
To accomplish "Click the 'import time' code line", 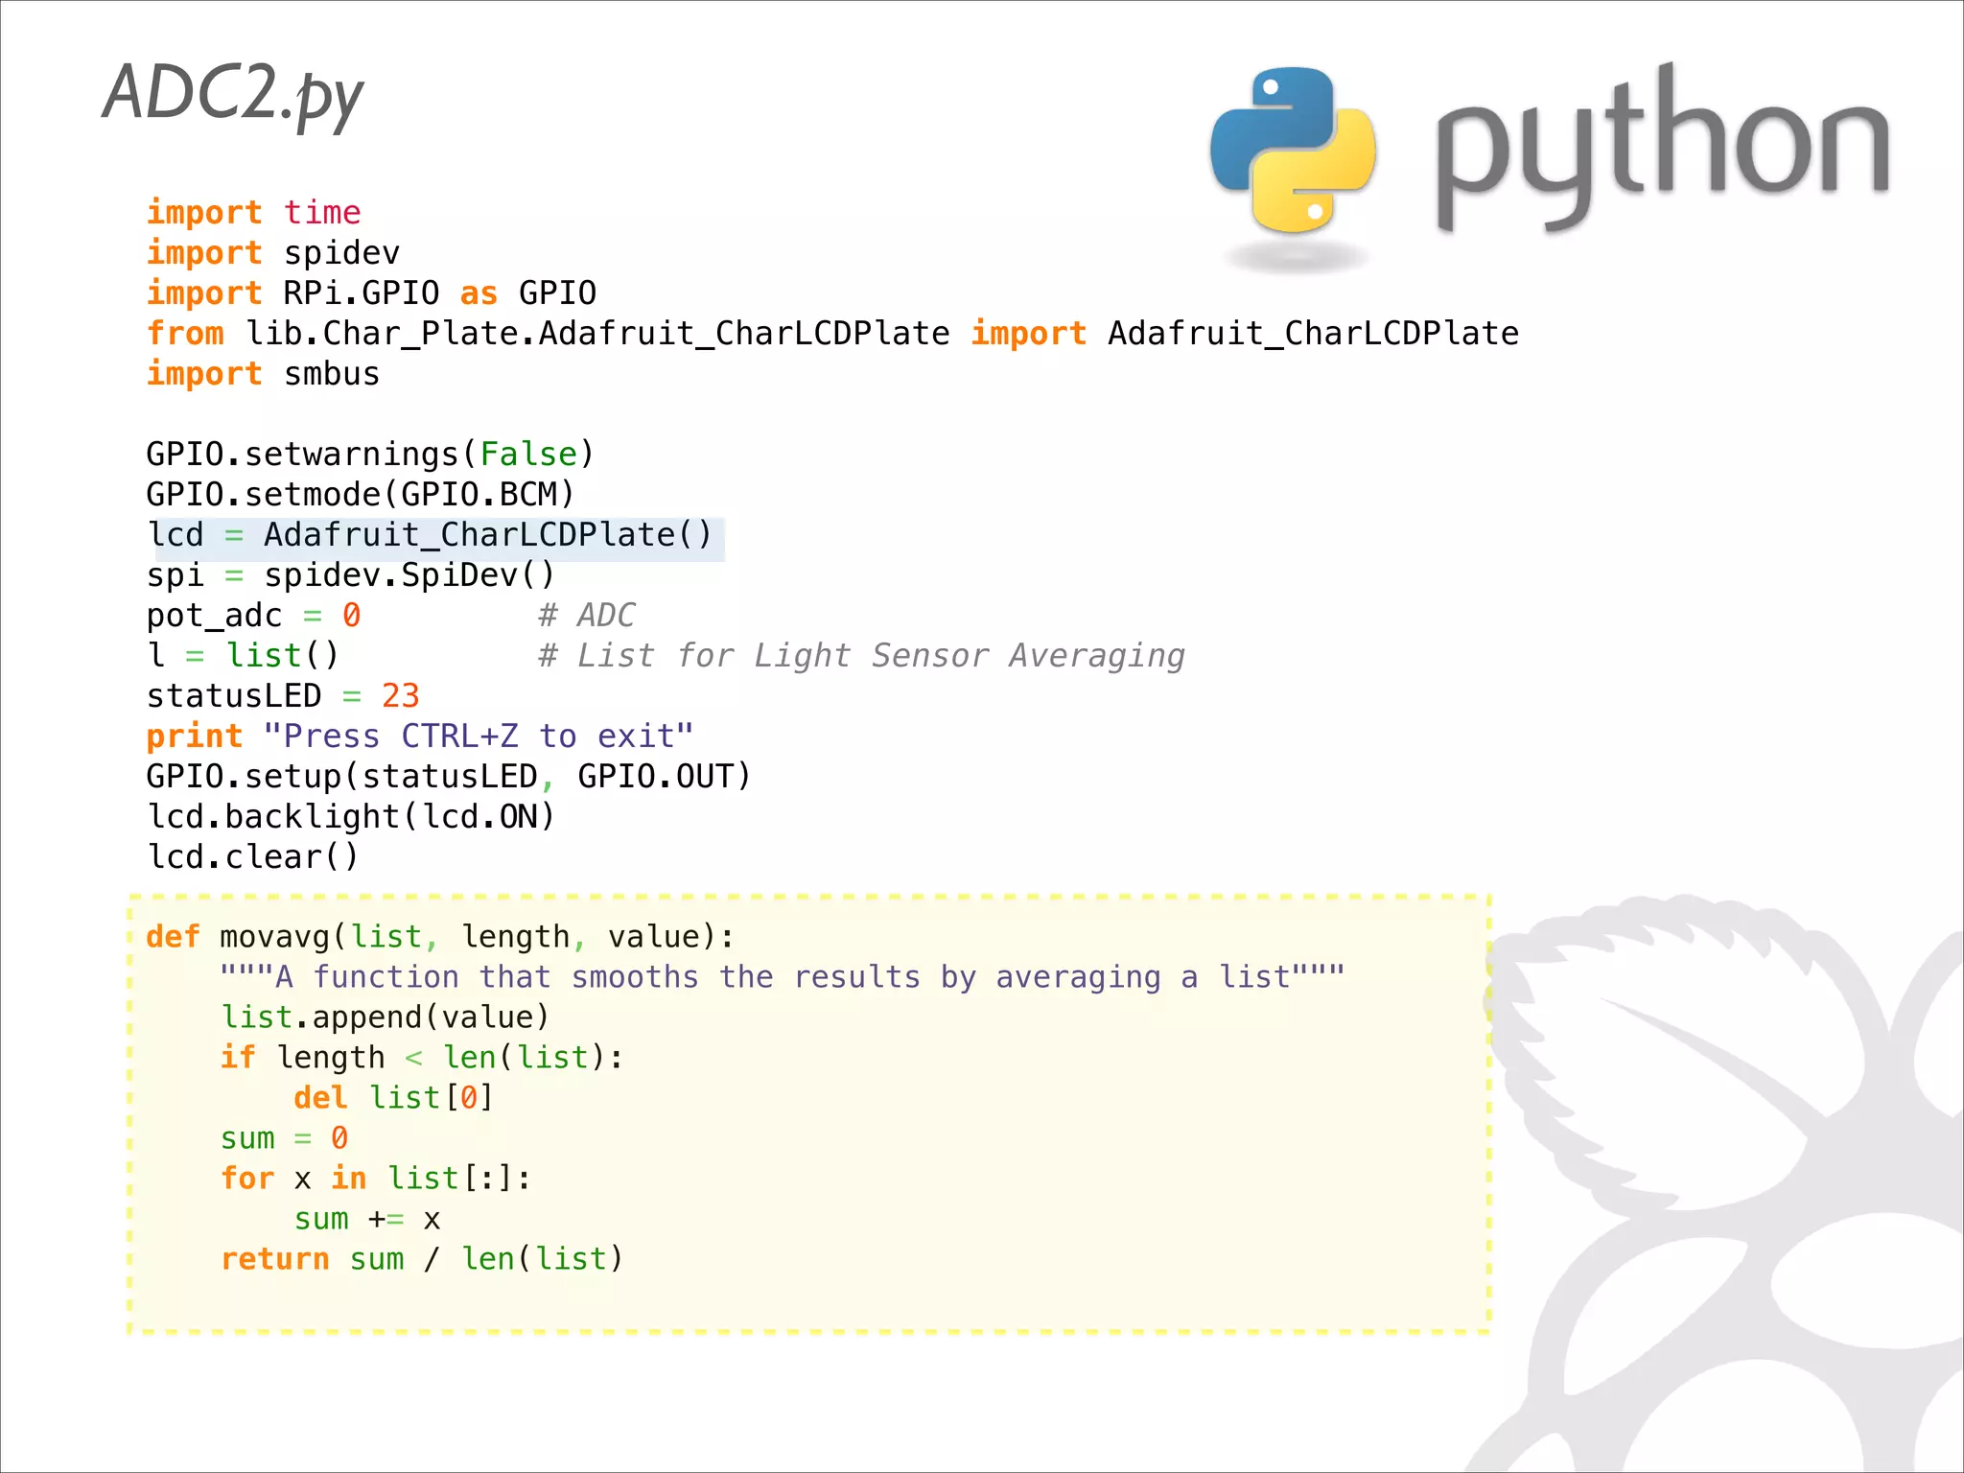I will 253,212.
